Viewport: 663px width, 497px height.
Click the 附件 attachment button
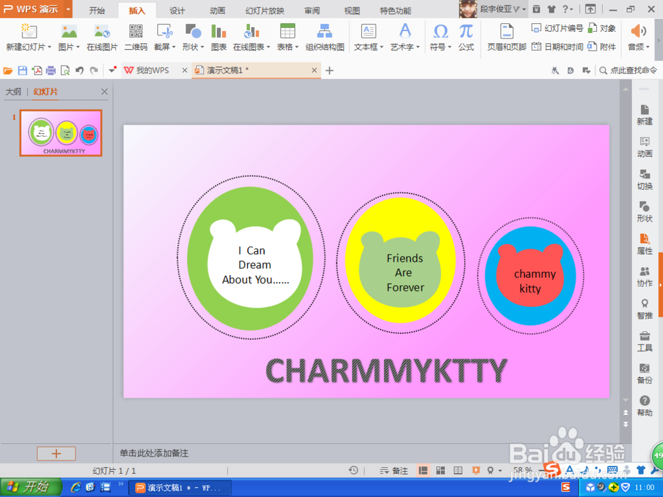coord(602,46)
